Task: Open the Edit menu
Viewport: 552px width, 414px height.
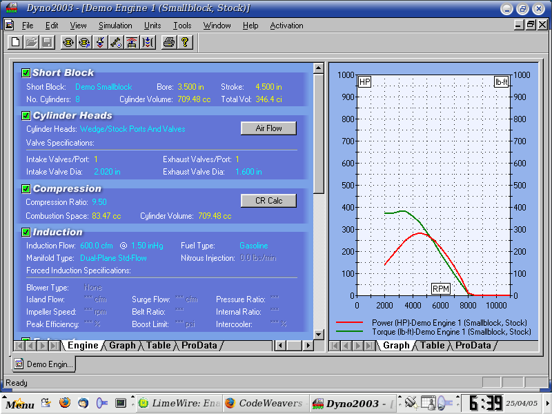Action: [52, 26]
